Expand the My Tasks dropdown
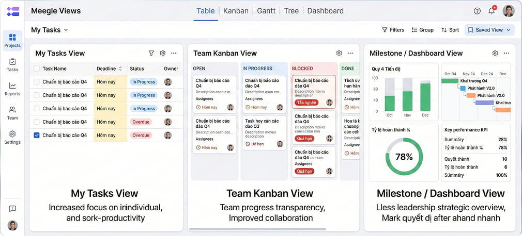This screenshot has width=522, height=236. pyautogui.click(x=50, y=30)
